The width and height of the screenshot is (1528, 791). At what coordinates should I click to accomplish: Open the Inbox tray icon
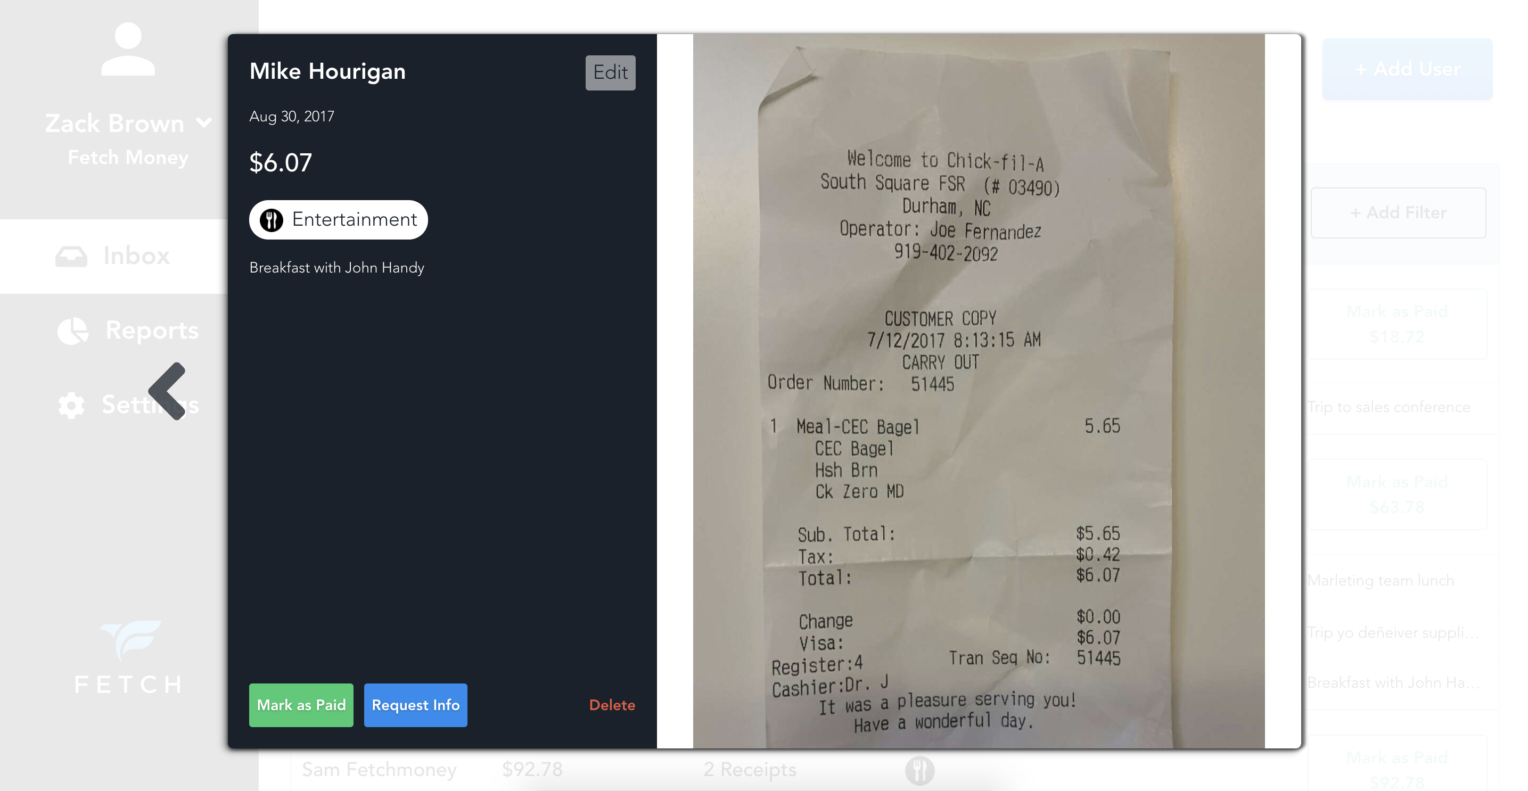(71, 256)
